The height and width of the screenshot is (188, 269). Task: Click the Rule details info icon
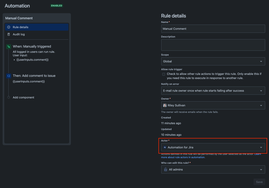[9, 27]
